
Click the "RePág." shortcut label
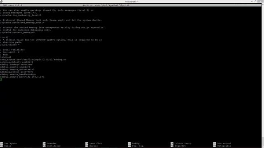tap(136, 143)
